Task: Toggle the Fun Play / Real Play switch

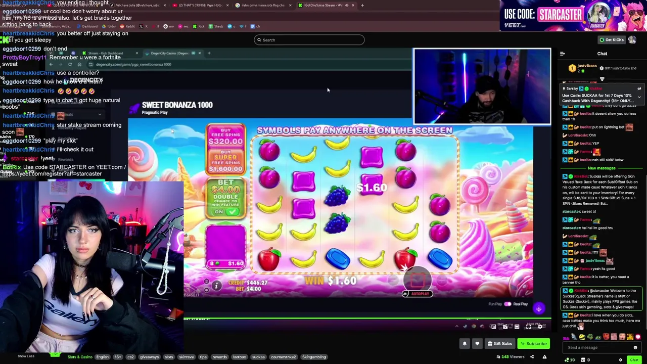Action: tap(507, 304)
